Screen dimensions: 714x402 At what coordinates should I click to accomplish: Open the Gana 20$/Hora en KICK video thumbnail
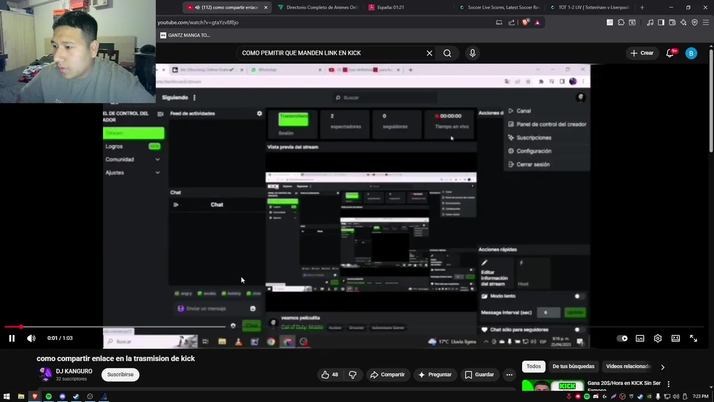coord(553,385)
